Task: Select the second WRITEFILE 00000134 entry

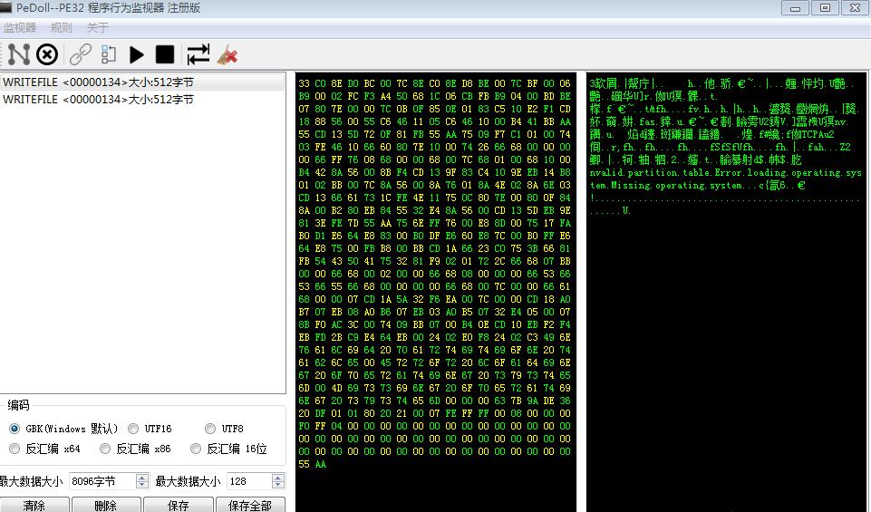Action: coord(143,100)
